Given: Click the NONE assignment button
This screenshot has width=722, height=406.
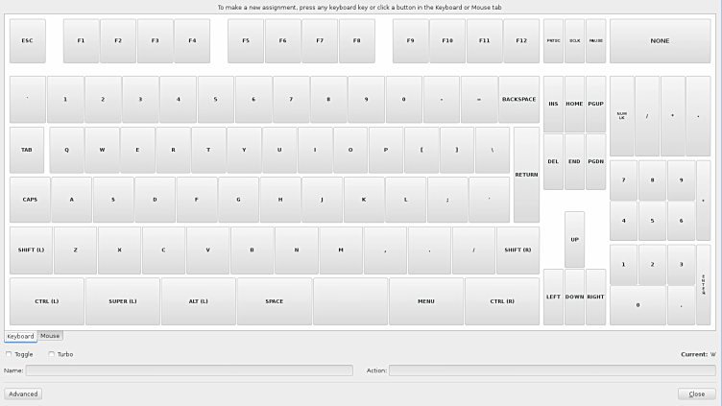Looking at the screenshot, I should 660,41.
